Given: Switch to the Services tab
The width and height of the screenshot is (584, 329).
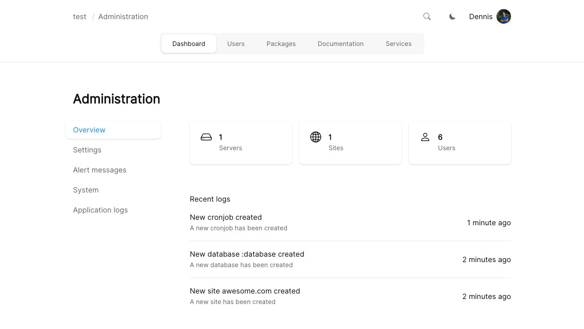Looking at the screenshot, I should (x=398, y=44).
